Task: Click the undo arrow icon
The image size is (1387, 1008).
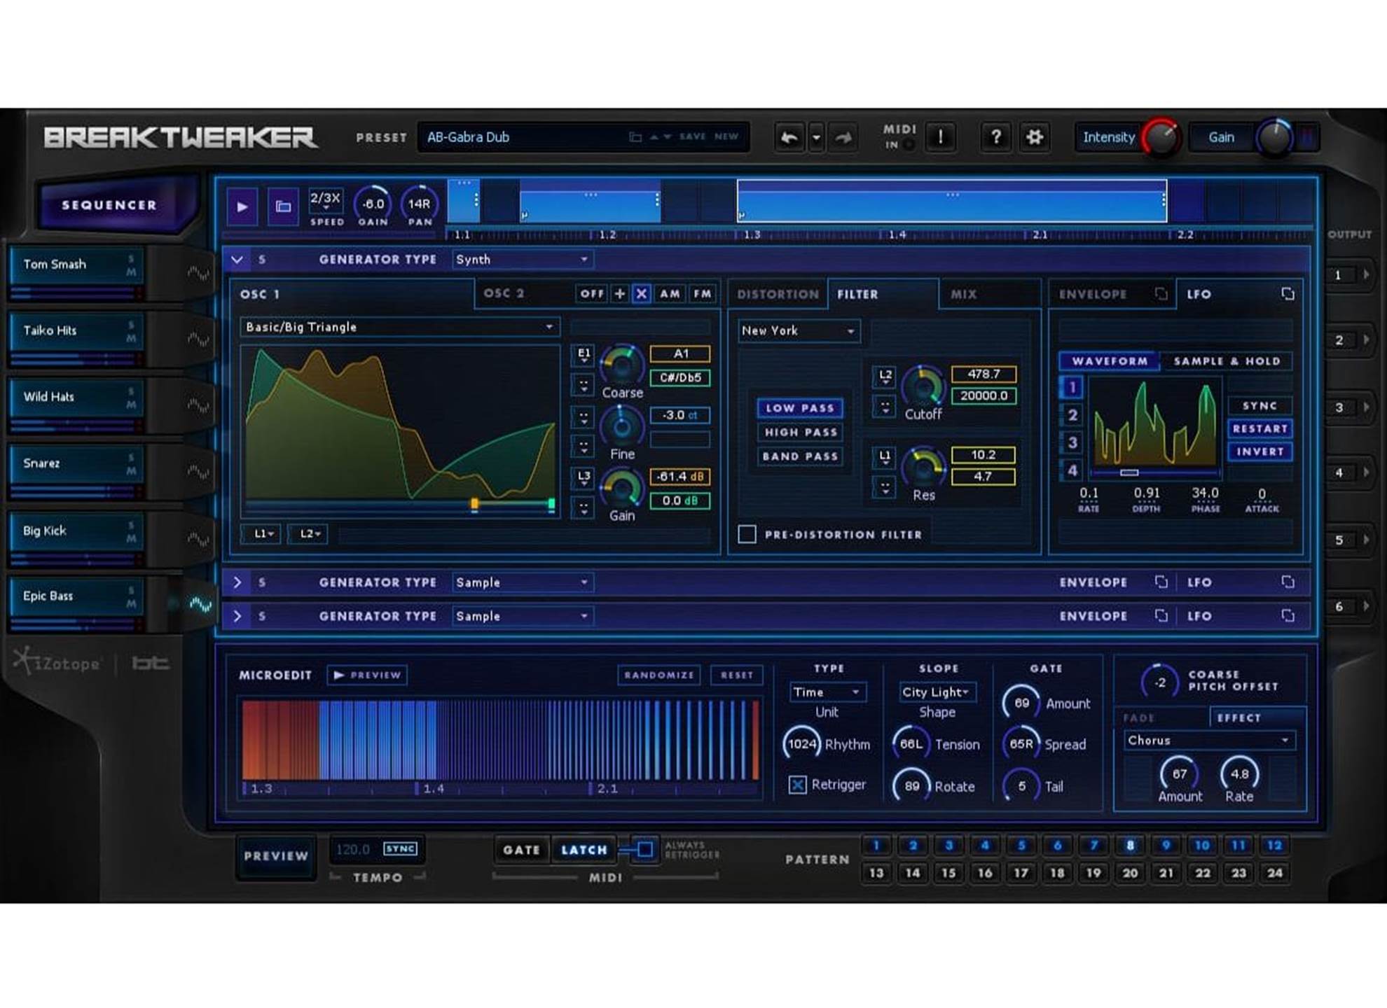Action: point(789,137)
